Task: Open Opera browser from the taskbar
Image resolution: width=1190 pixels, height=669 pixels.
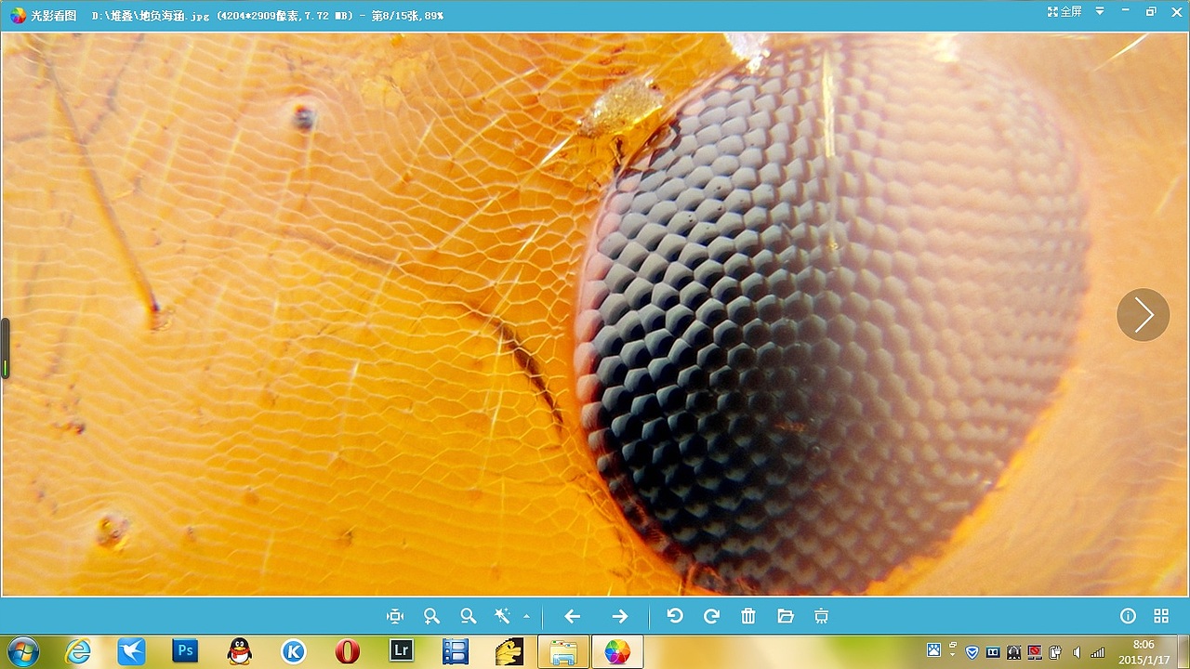Action: click(x=347, y=651)
